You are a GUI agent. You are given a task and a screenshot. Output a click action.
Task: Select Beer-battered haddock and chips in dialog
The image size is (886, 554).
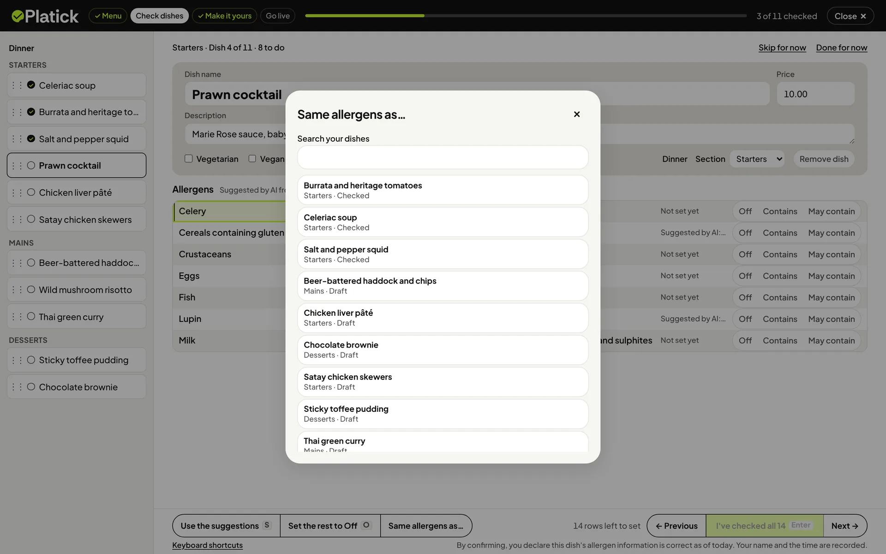coord(443,286)
